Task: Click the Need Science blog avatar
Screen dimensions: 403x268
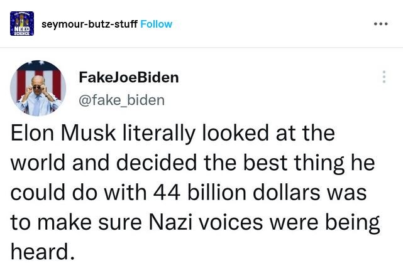Action: tap(23, 24)
